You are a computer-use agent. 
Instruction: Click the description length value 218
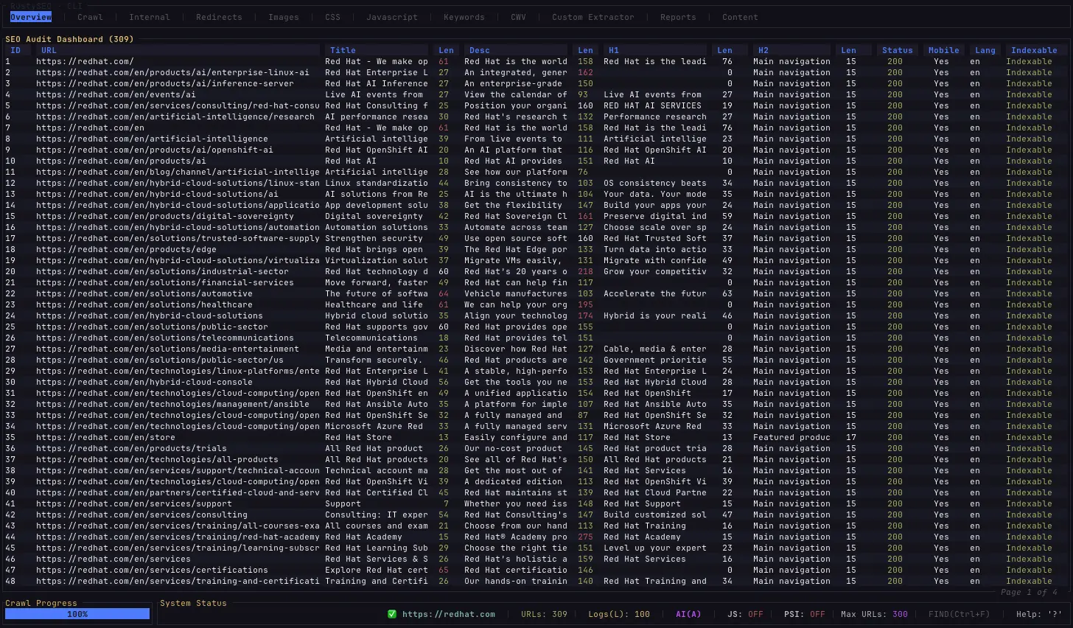(x=585, y=271)
